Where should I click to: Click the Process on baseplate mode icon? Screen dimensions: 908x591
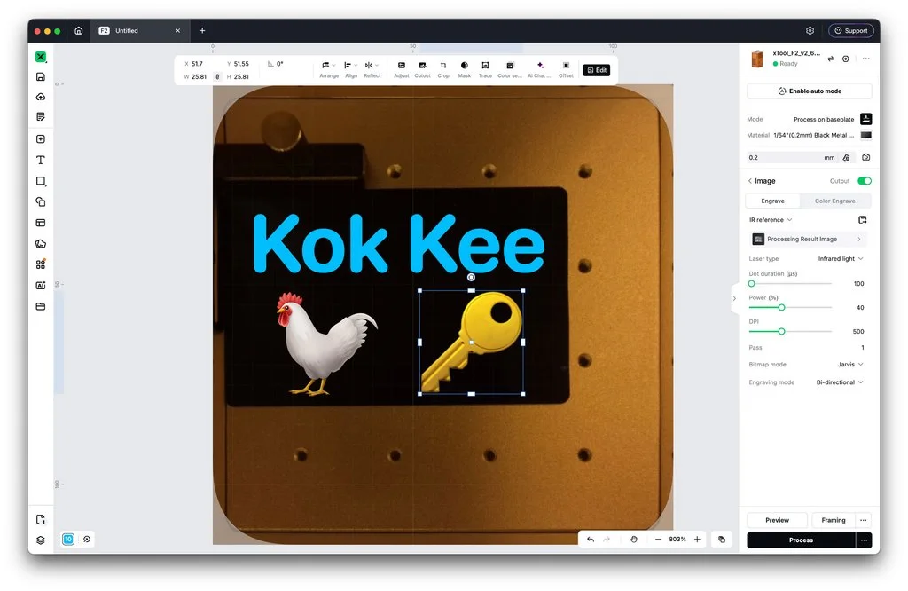point(865,119)
